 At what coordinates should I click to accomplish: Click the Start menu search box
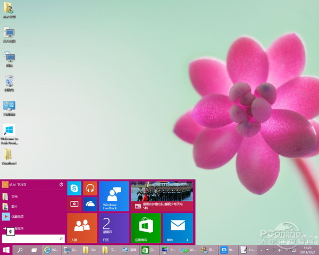point(33,239)
